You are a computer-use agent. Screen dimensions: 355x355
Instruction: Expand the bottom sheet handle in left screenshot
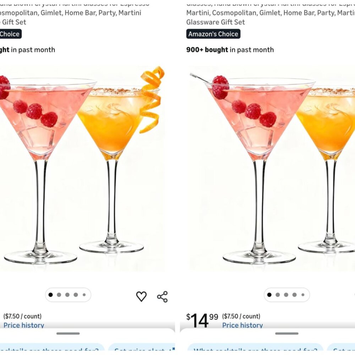[x=68, y=333]
